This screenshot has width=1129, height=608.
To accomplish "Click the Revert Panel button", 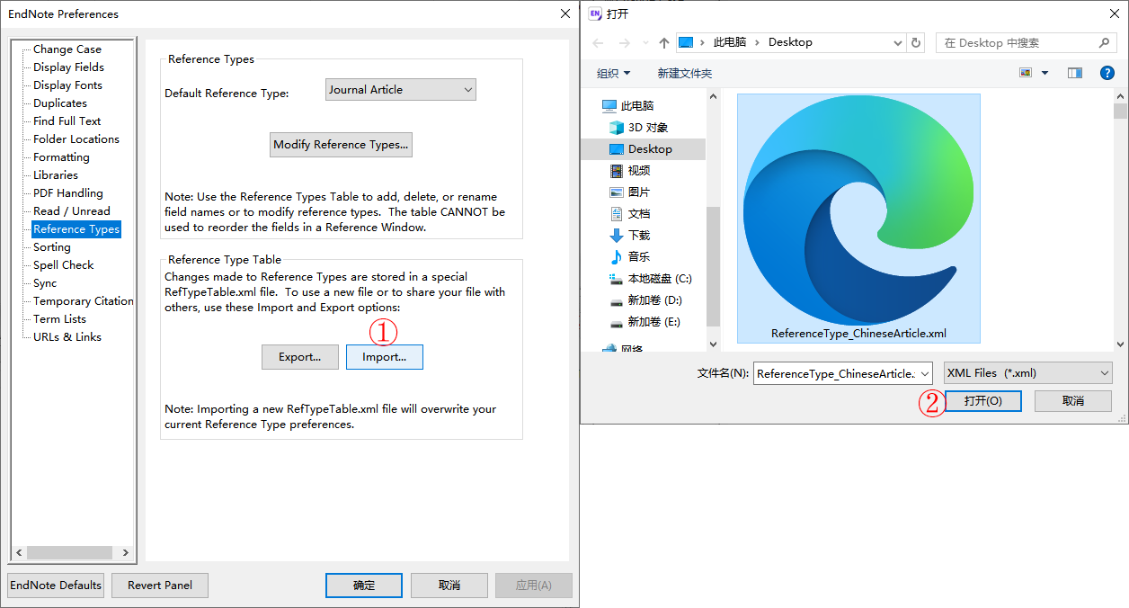I will click(x=160, y=585).
